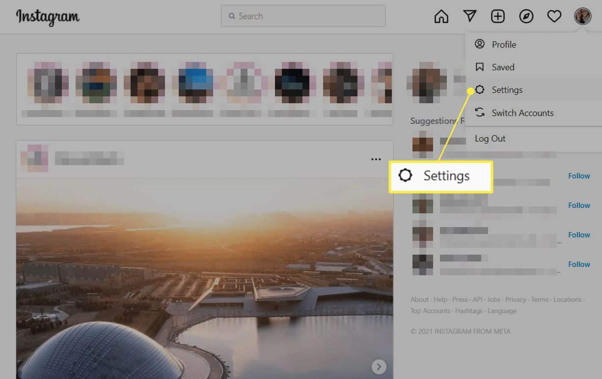Screen dimensions: 602x379
Task: Focus the Search input field
Action: point(303,16)
